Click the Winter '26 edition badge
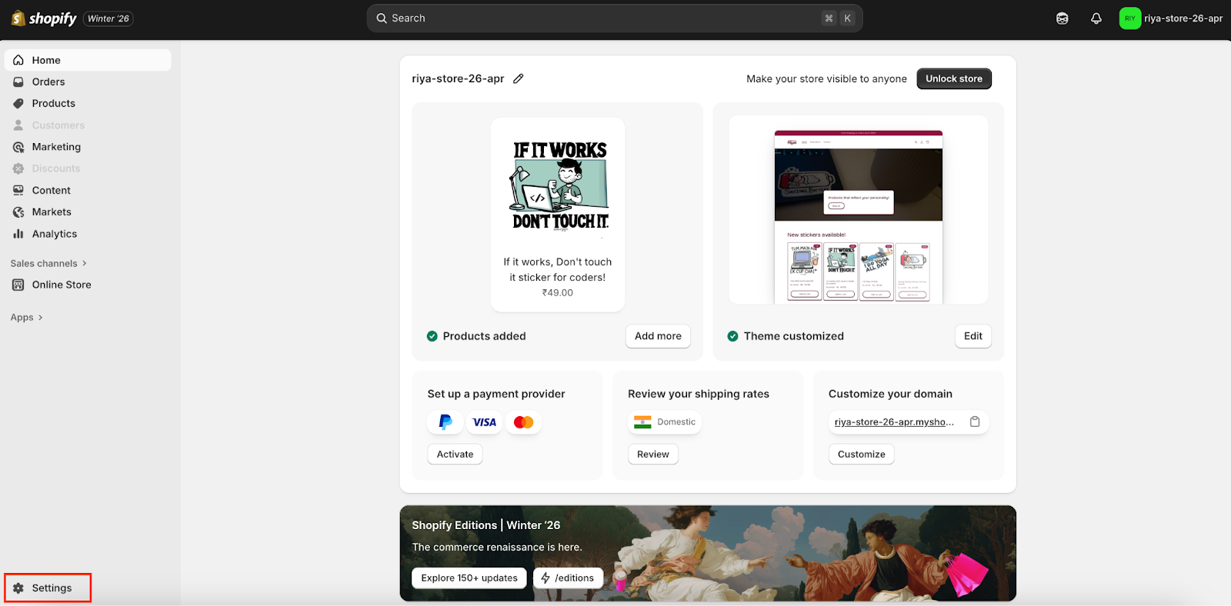This screenshot has width=1231, height=606. 108,18
